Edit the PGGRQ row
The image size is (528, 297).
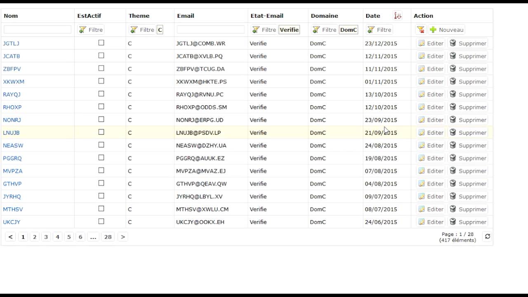[x=431, y=158]
